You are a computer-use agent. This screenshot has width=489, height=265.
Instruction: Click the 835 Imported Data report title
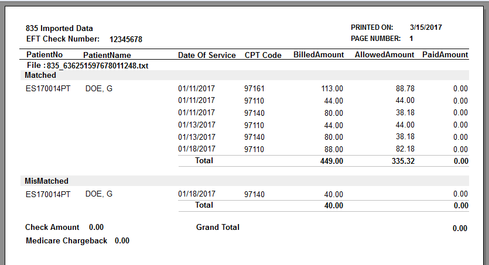click(59, 28)
